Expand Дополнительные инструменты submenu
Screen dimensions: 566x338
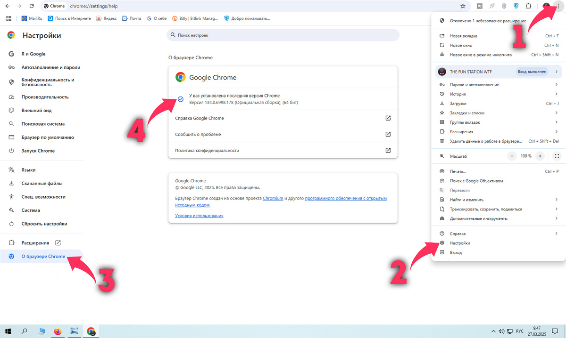499,218
